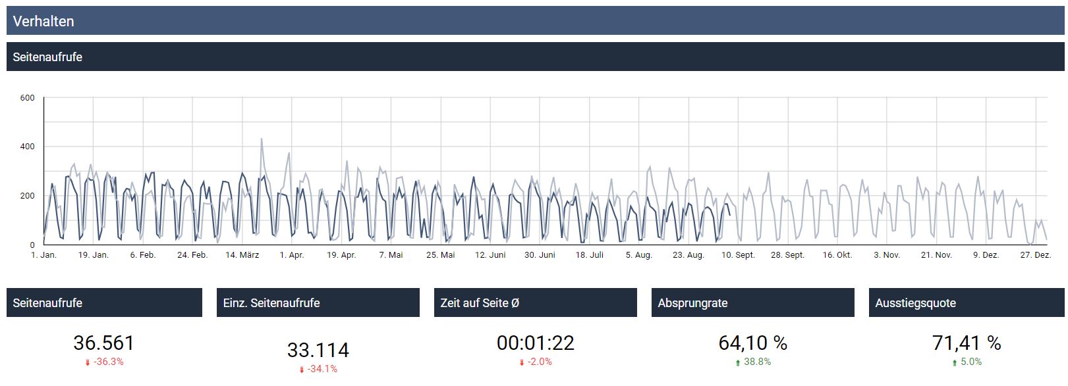Click the red down arrow beside -2.0%
1068x386 pixels.
[522, 363]
